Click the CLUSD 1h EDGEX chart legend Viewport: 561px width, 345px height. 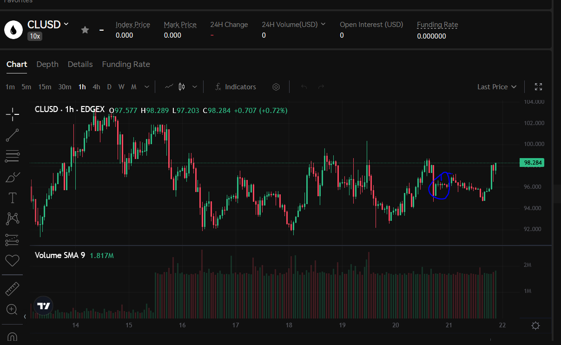[70, 110]
